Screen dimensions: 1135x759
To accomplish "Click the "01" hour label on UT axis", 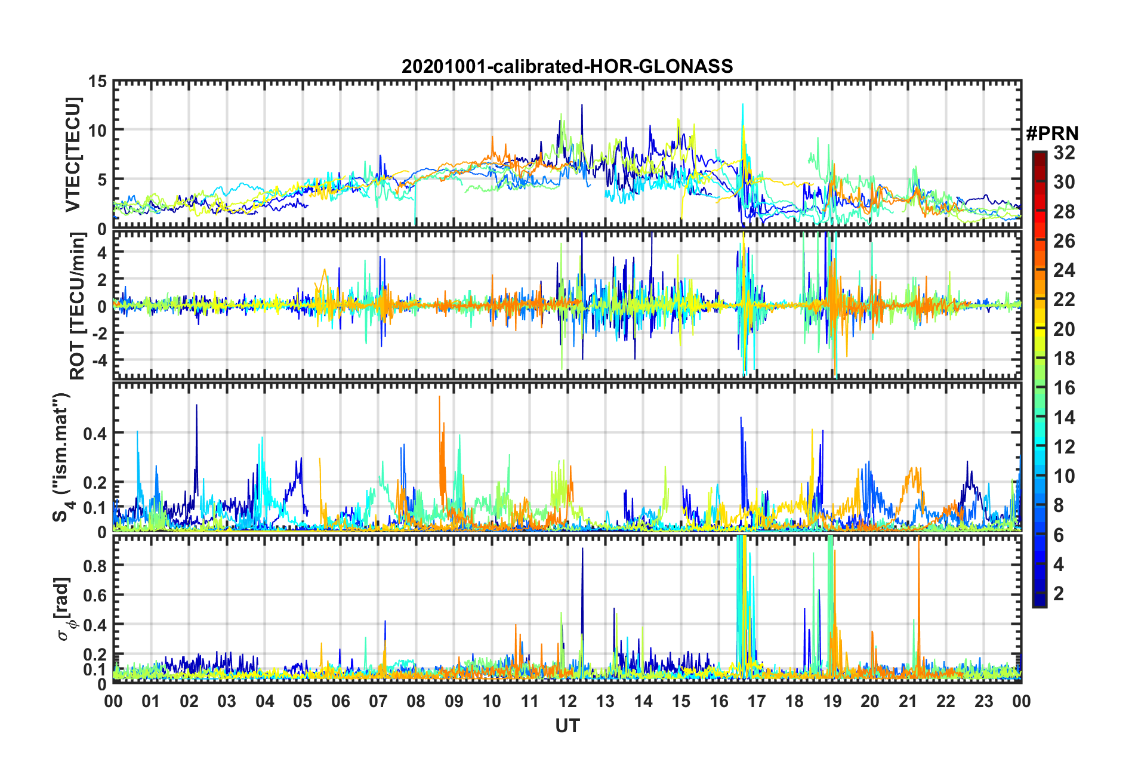I will click(151, 701).
